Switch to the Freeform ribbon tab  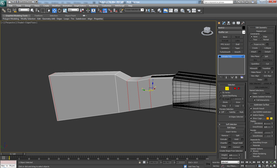(x=39, y=16)
